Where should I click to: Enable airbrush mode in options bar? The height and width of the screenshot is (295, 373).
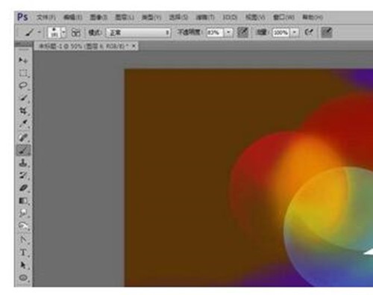tap(309, 32)
